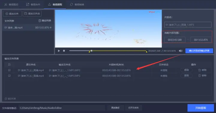
Task: Click 确认并添加到输出列表 button
Action: (x=199, y=51)
